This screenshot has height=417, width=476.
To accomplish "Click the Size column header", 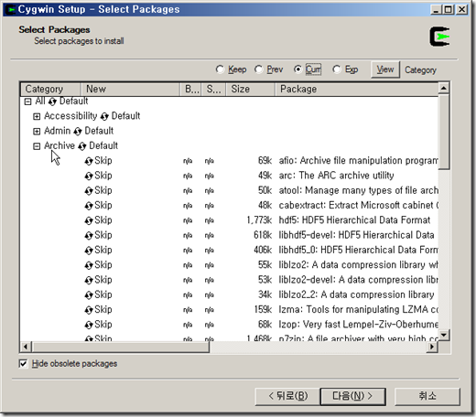I will pos(251,89).
